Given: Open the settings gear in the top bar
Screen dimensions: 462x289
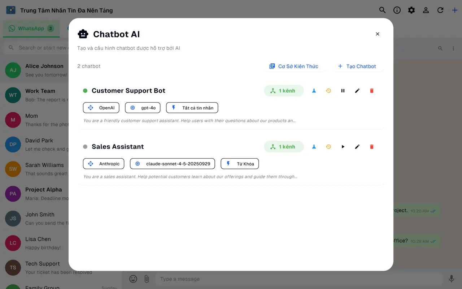Looking at the screenshot, I should [411, 10].
